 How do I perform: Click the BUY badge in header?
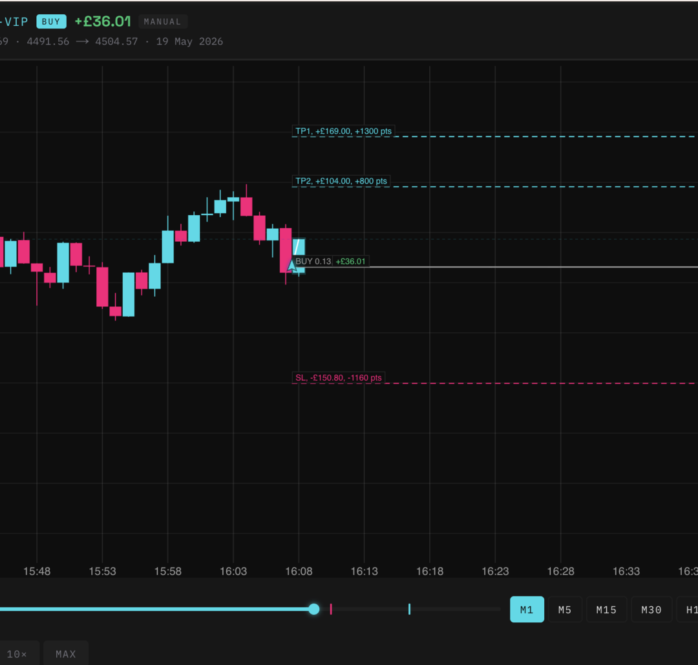click(x=51, y=21)
